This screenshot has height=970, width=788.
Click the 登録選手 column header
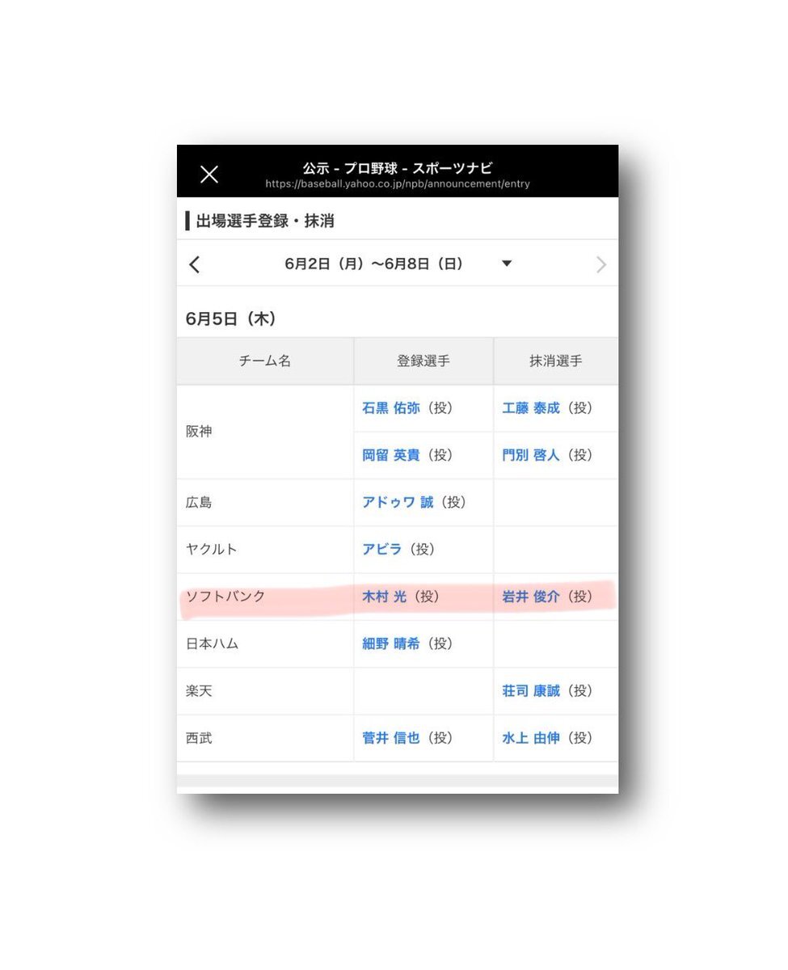(x=423, y=361)
